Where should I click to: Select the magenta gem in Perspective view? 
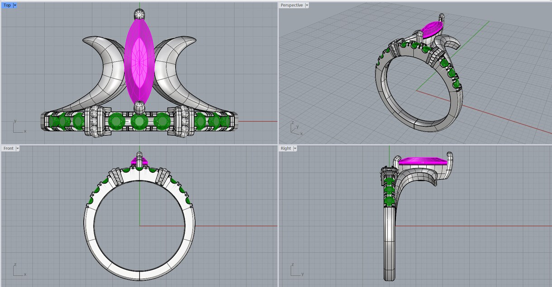(x=433, y=30)
